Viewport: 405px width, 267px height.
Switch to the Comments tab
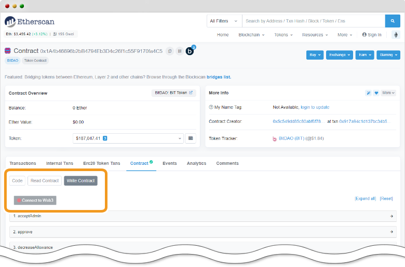point(227,163)
